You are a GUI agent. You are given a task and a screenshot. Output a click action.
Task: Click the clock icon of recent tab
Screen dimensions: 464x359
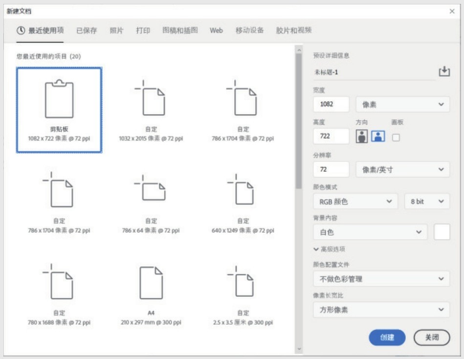(21, 30)
